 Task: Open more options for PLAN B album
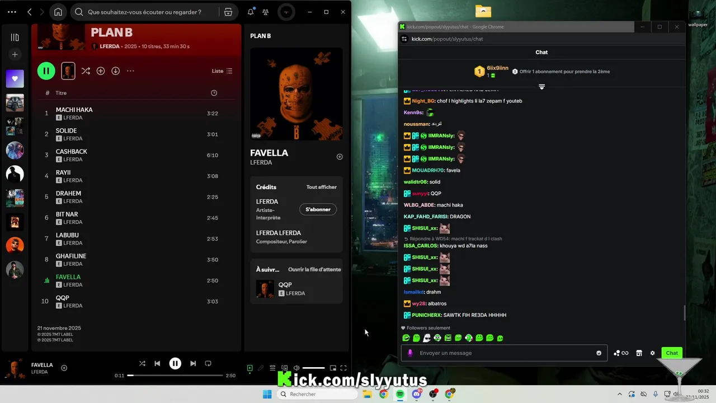tap(130, 71)
